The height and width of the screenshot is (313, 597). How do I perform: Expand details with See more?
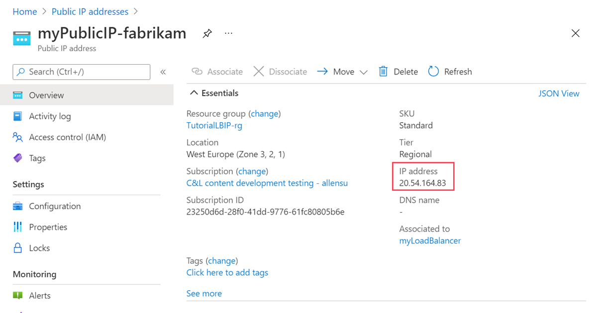[x=204, y=294]
